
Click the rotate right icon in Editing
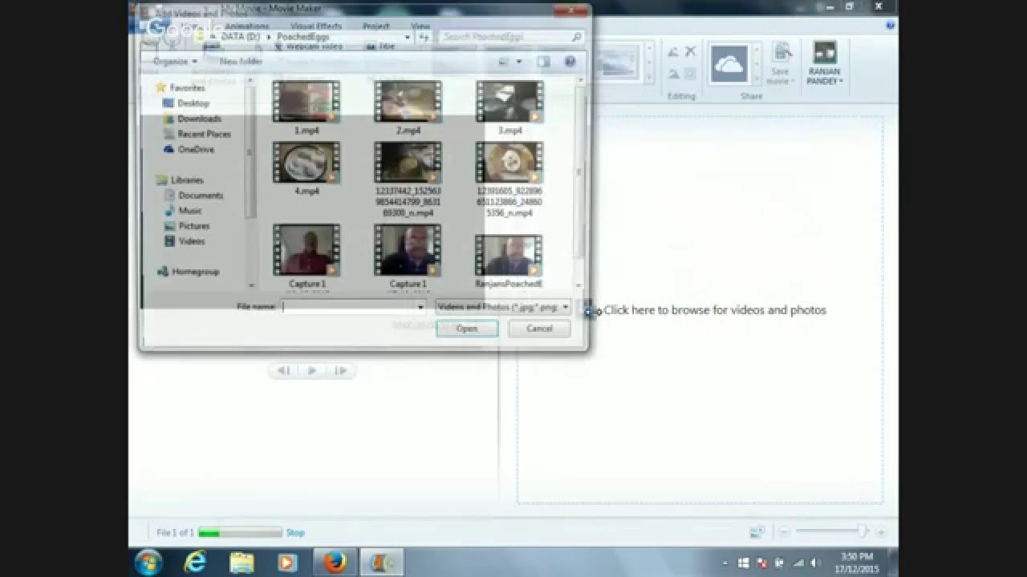pyautogui.click(x=673, y=74)
